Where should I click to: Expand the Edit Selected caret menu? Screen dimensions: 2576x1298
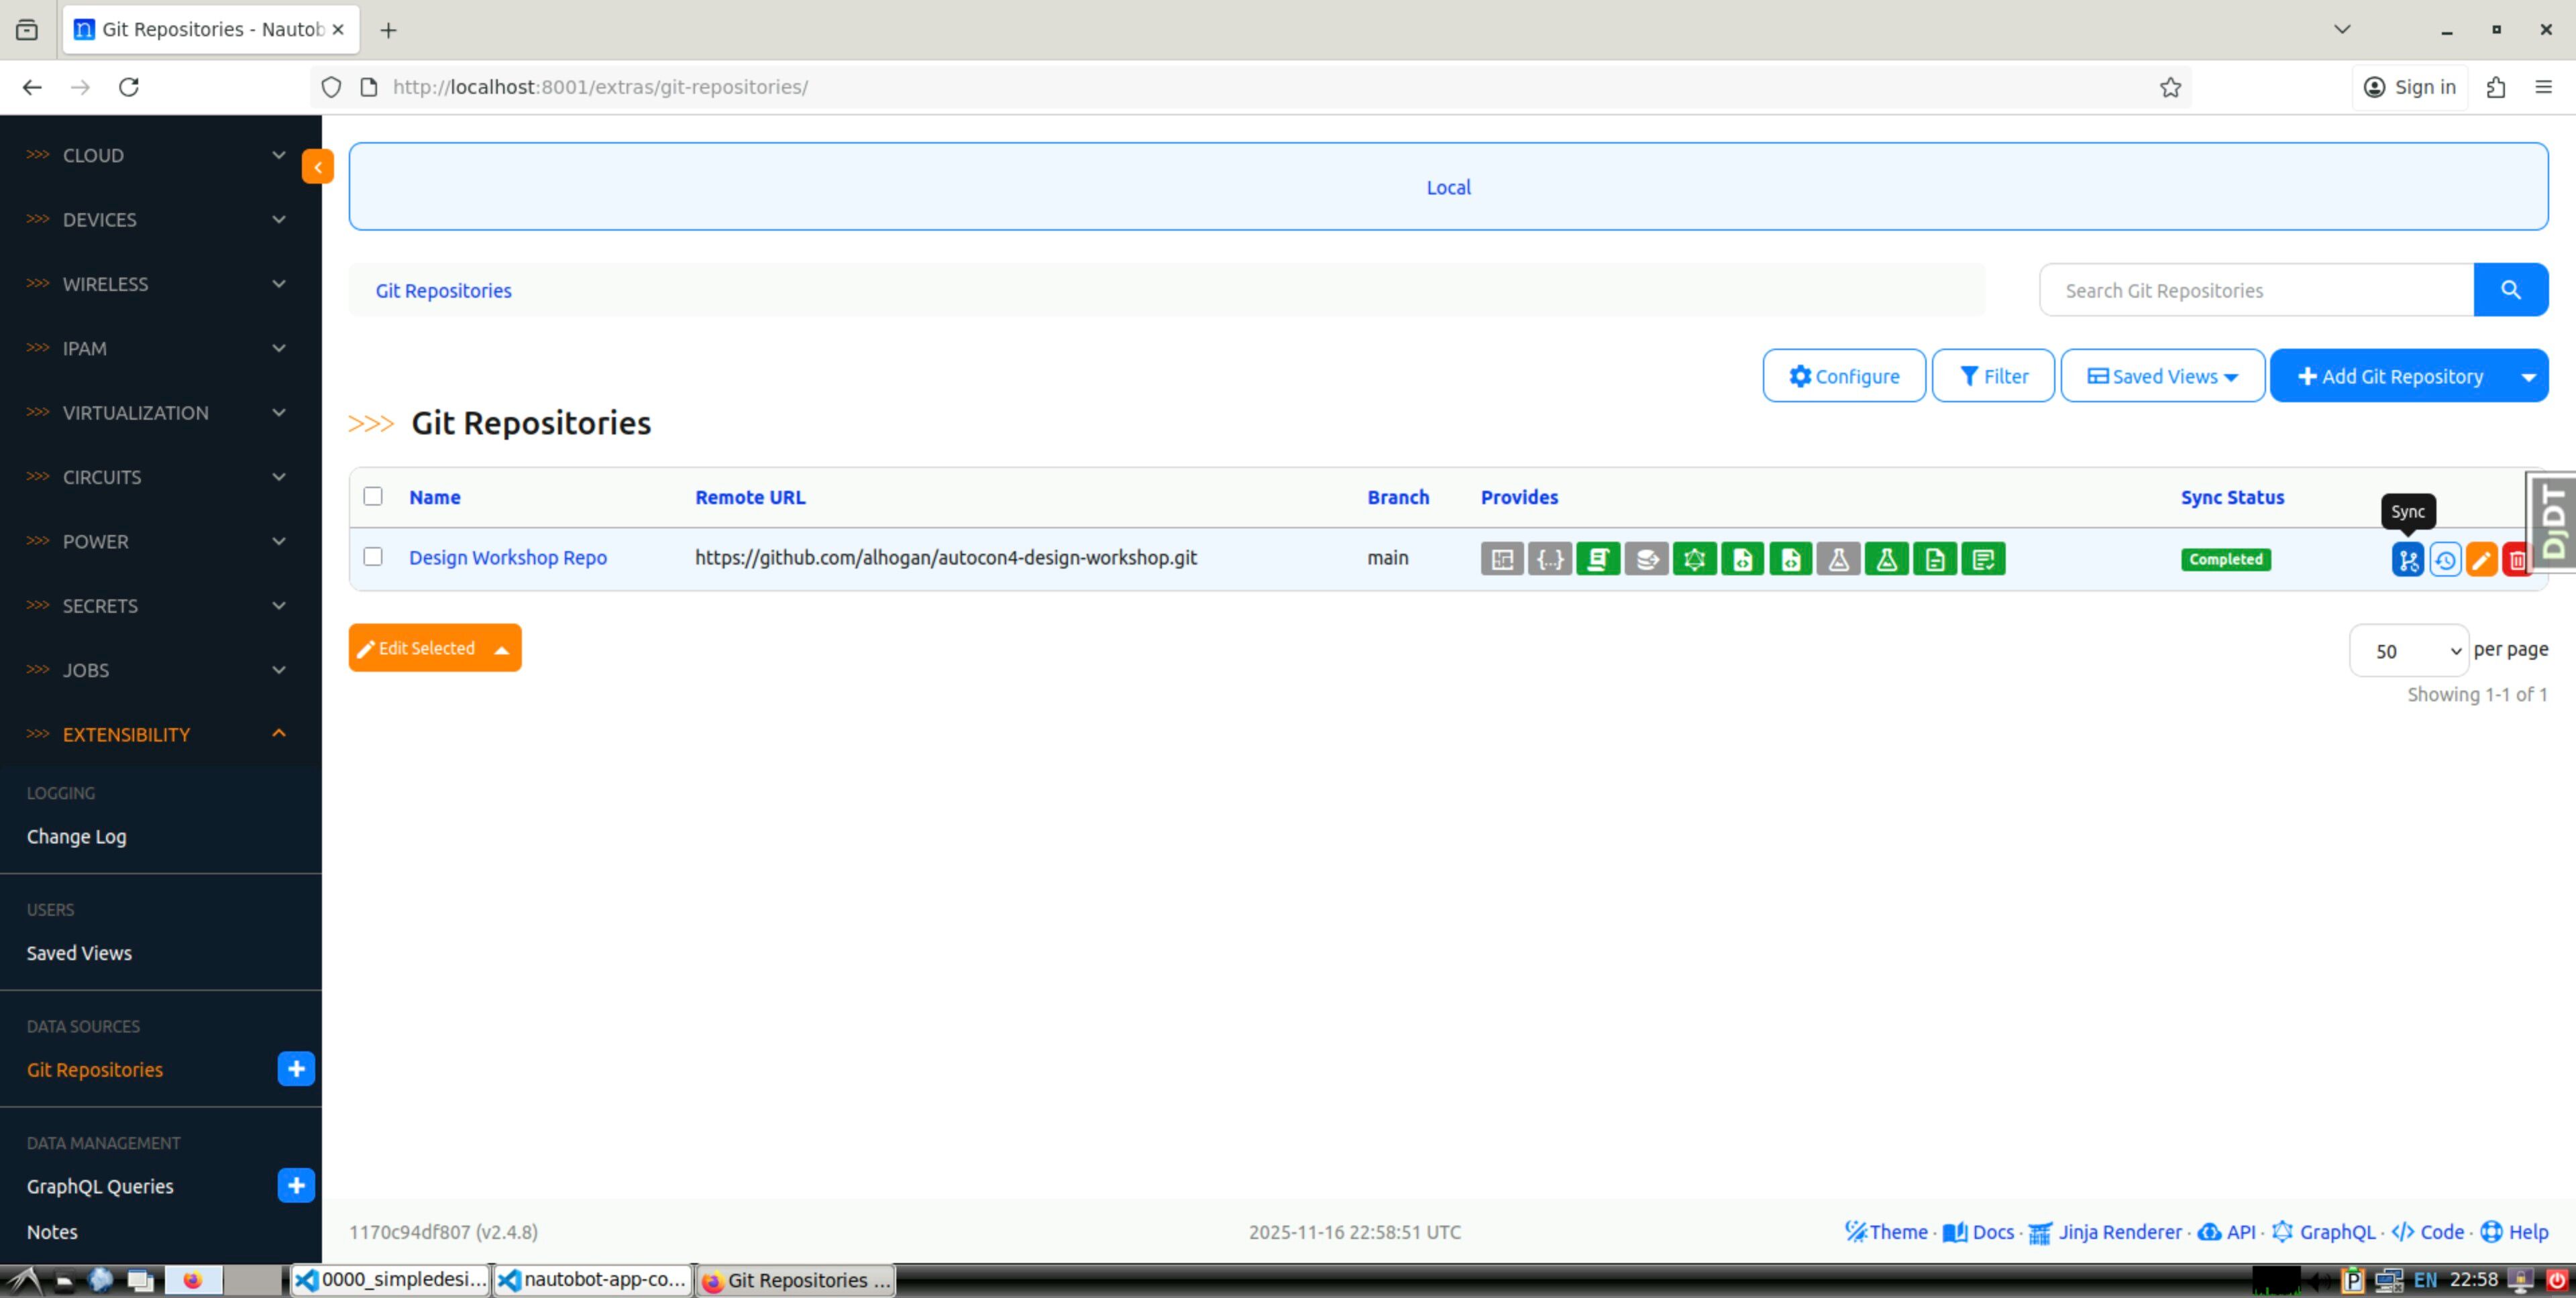tap(502, 650)
